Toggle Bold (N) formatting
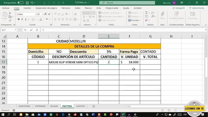208x117 pixels. 19,19
